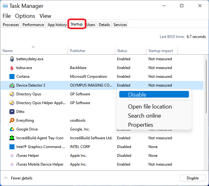Screen dimensions: 209x186
Task: Open the File menu
Action: [x=7, y=16]
